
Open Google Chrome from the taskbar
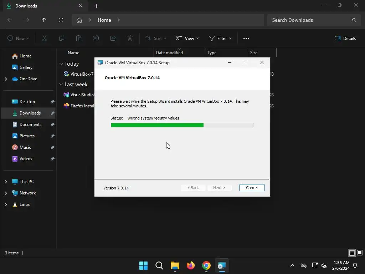pos(206,265)
